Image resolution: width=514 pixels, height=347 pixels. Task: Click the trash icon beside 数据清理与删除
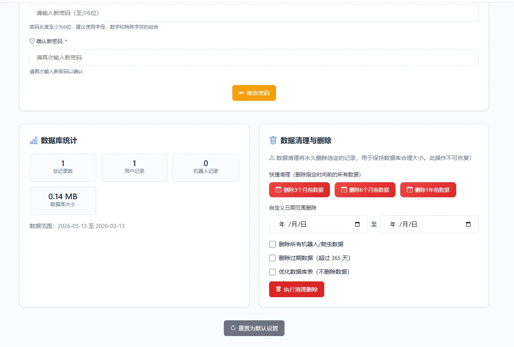pyautogui.click(x=273, y=141)
